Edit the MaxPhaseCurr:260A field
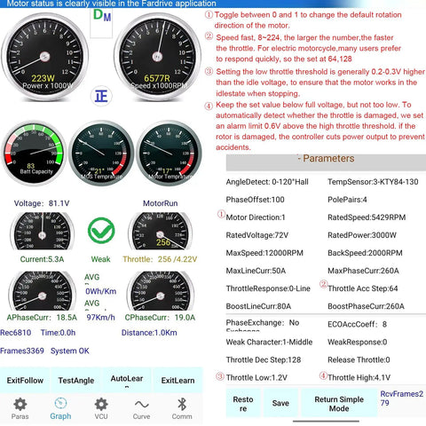 [x=363, y=271]
